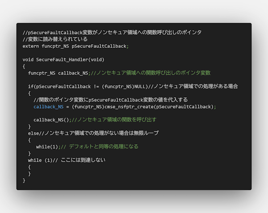The height and width of the screenshot is (213, 268).
Task: Click the final closing brace of the function
Action: pos(24,180)
